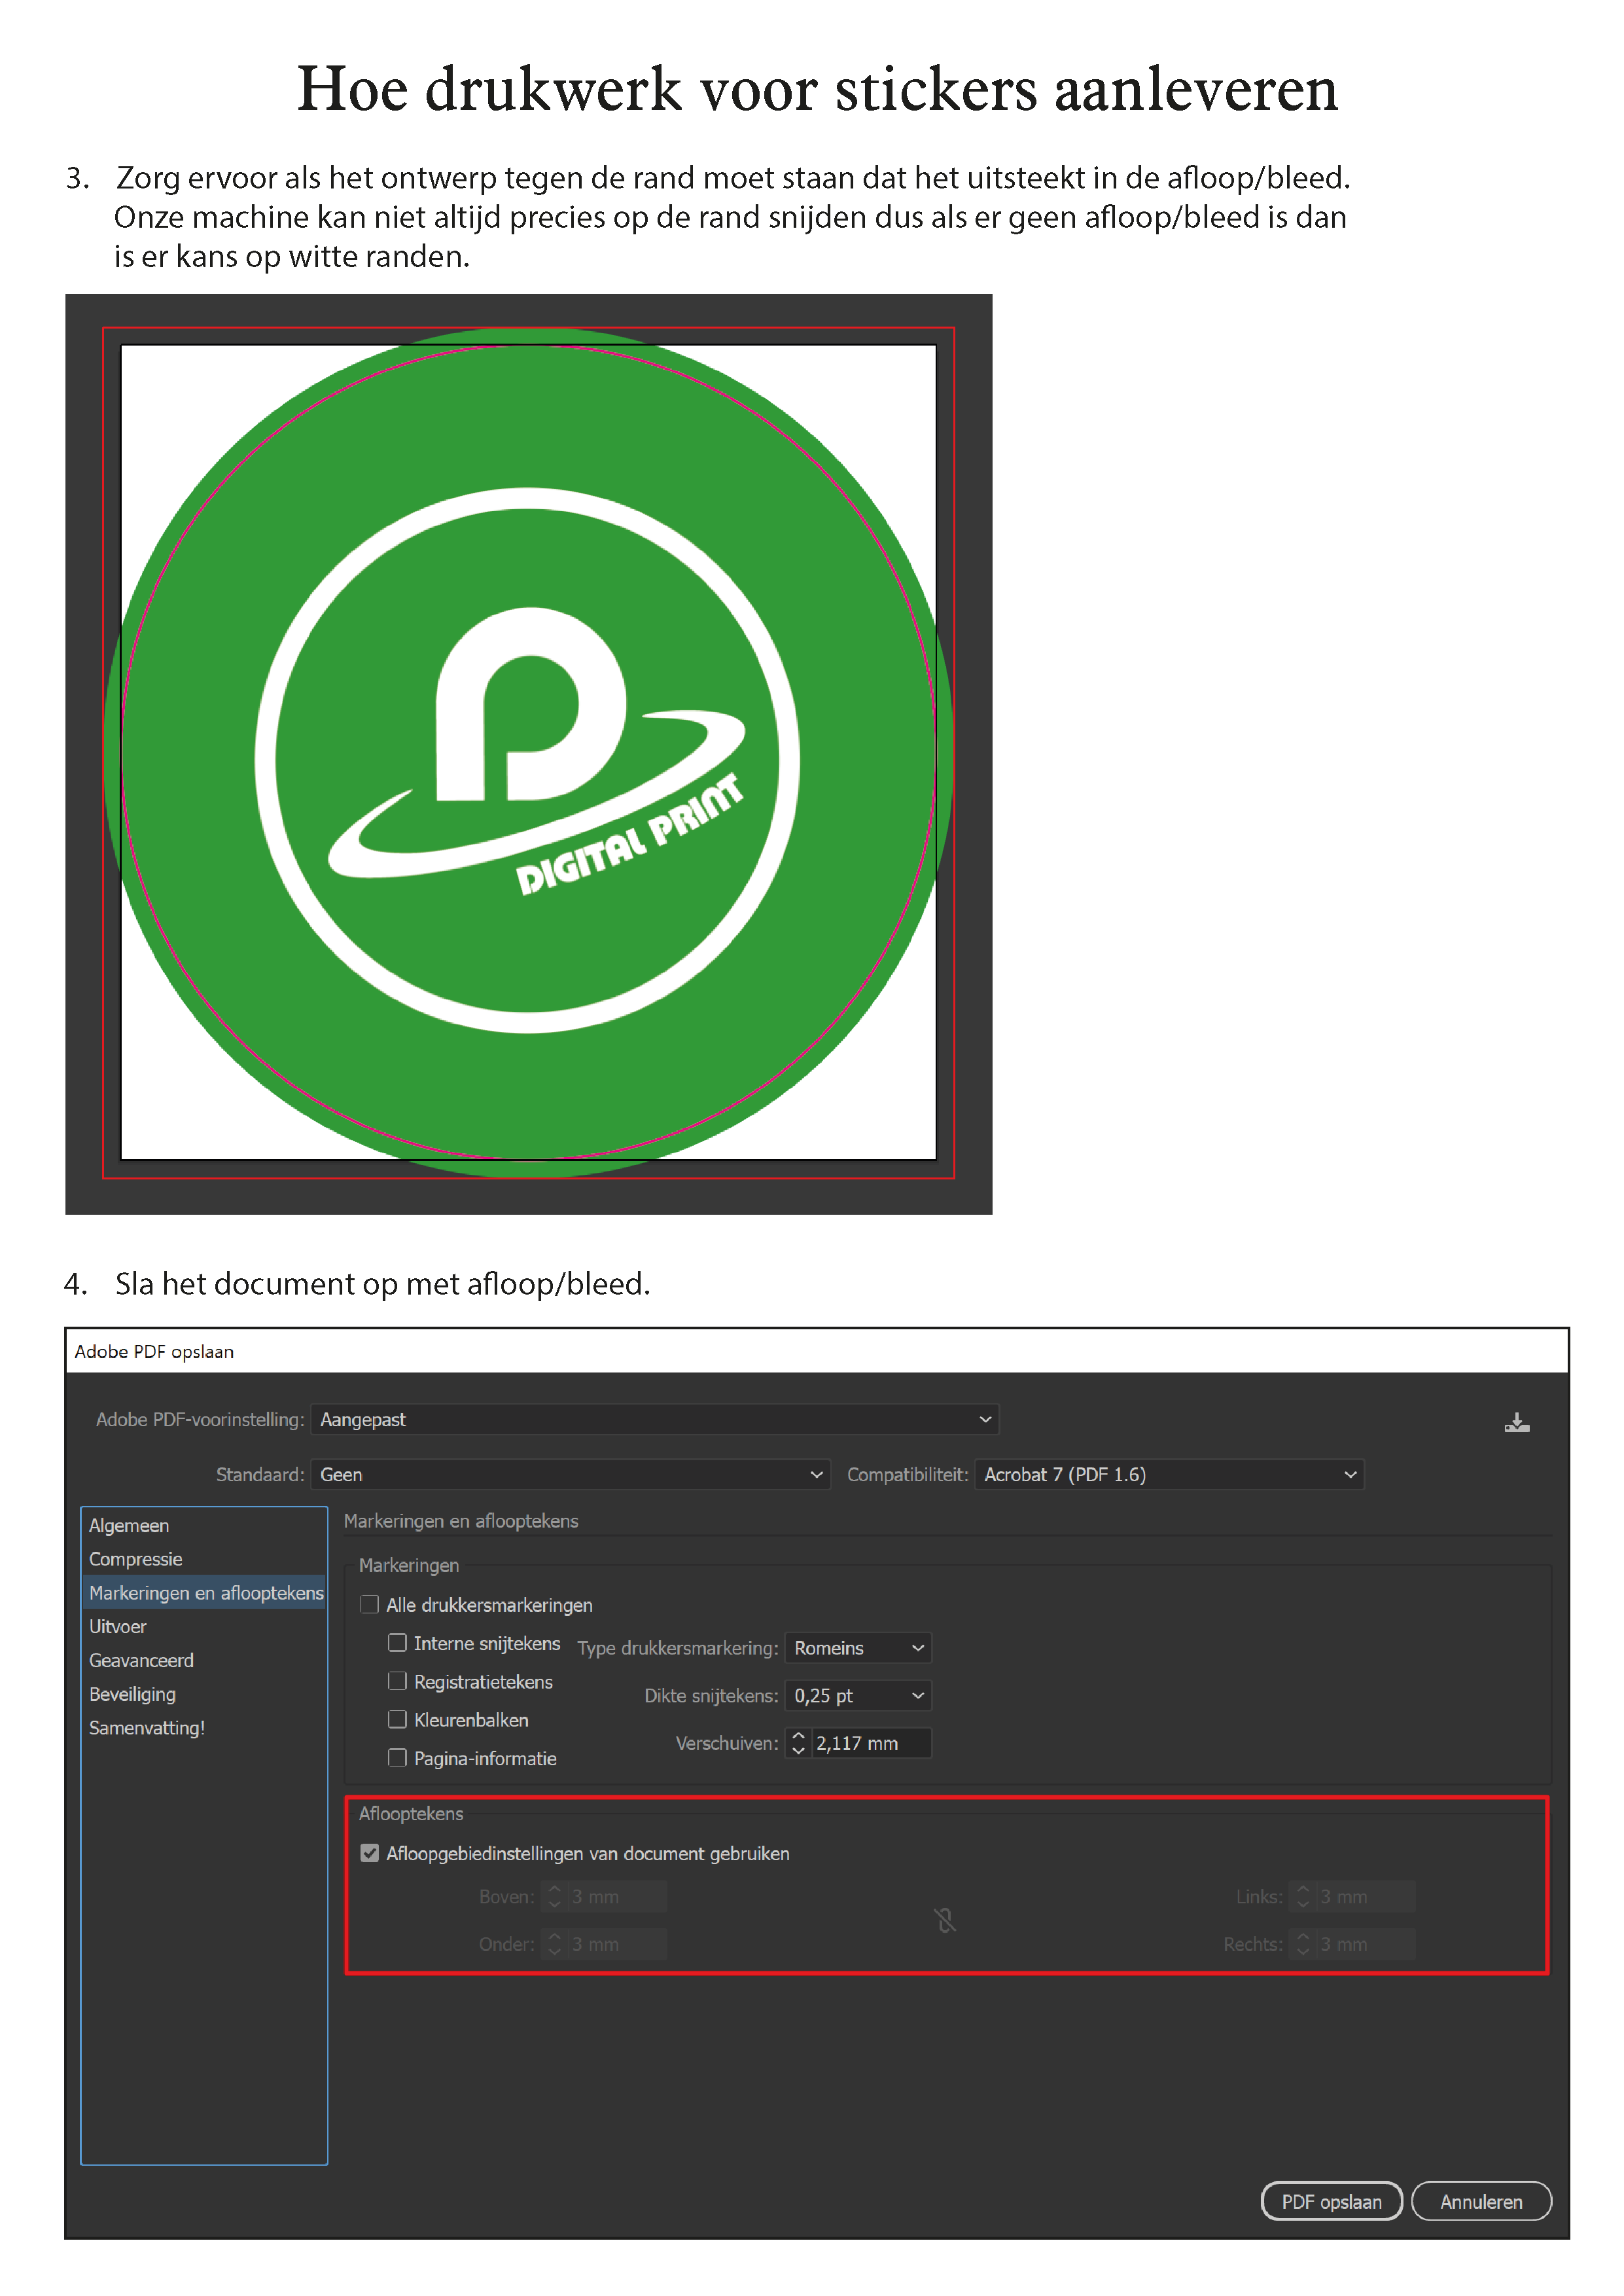Viewport: 1624px width, 2296px height.
Task: Toggle Interne snijtekens checkbox
Action: click(x=397, y=1642)
